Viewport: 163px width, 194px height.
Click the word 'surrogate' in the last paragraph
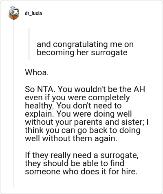tap(119, 156)
